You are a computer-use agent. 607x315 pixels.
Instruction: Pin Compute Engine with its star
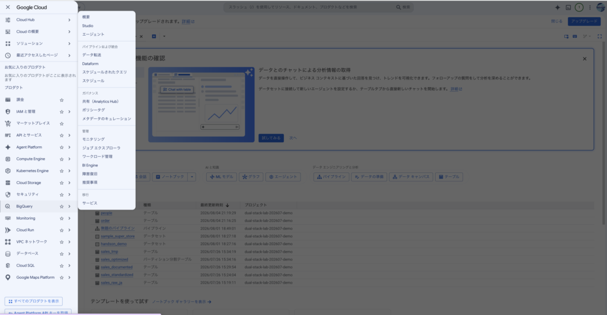point(62,159)
